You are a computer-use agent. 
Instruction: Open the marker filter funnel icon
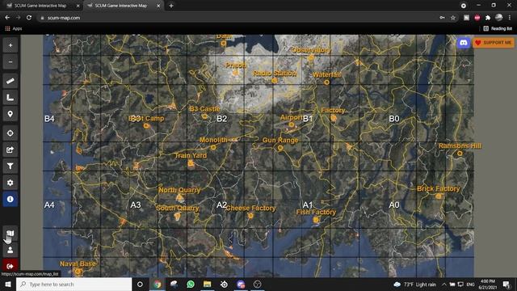pos(11,166)
